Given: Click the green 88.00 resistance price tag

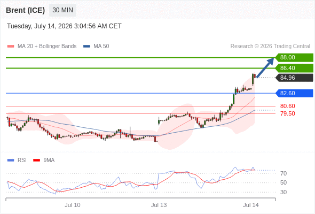Looking at the screenshot, I should click(x=294, y=58).
